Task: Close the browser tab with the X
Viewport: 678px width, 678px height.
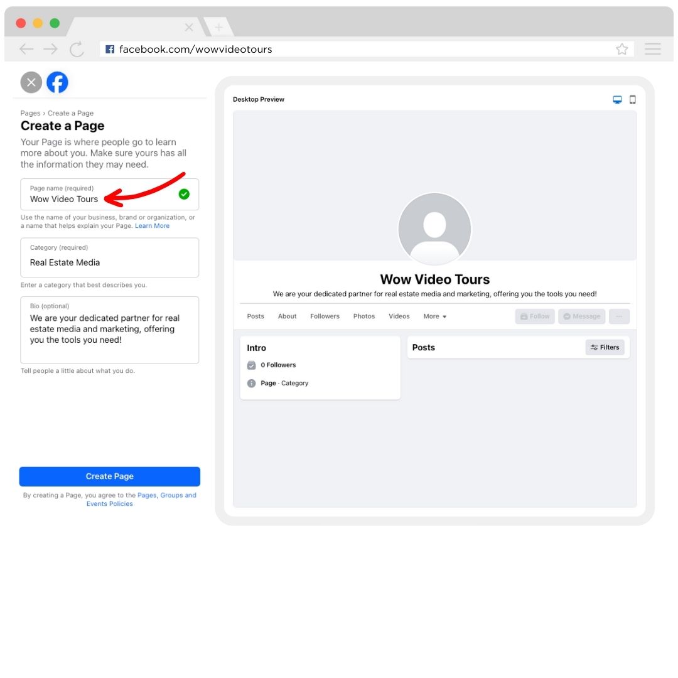Action: point(189,28)
